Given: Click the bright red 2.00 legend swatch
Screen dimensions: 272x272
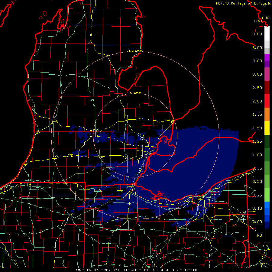Looking at the screenshot, I should 267,101.
